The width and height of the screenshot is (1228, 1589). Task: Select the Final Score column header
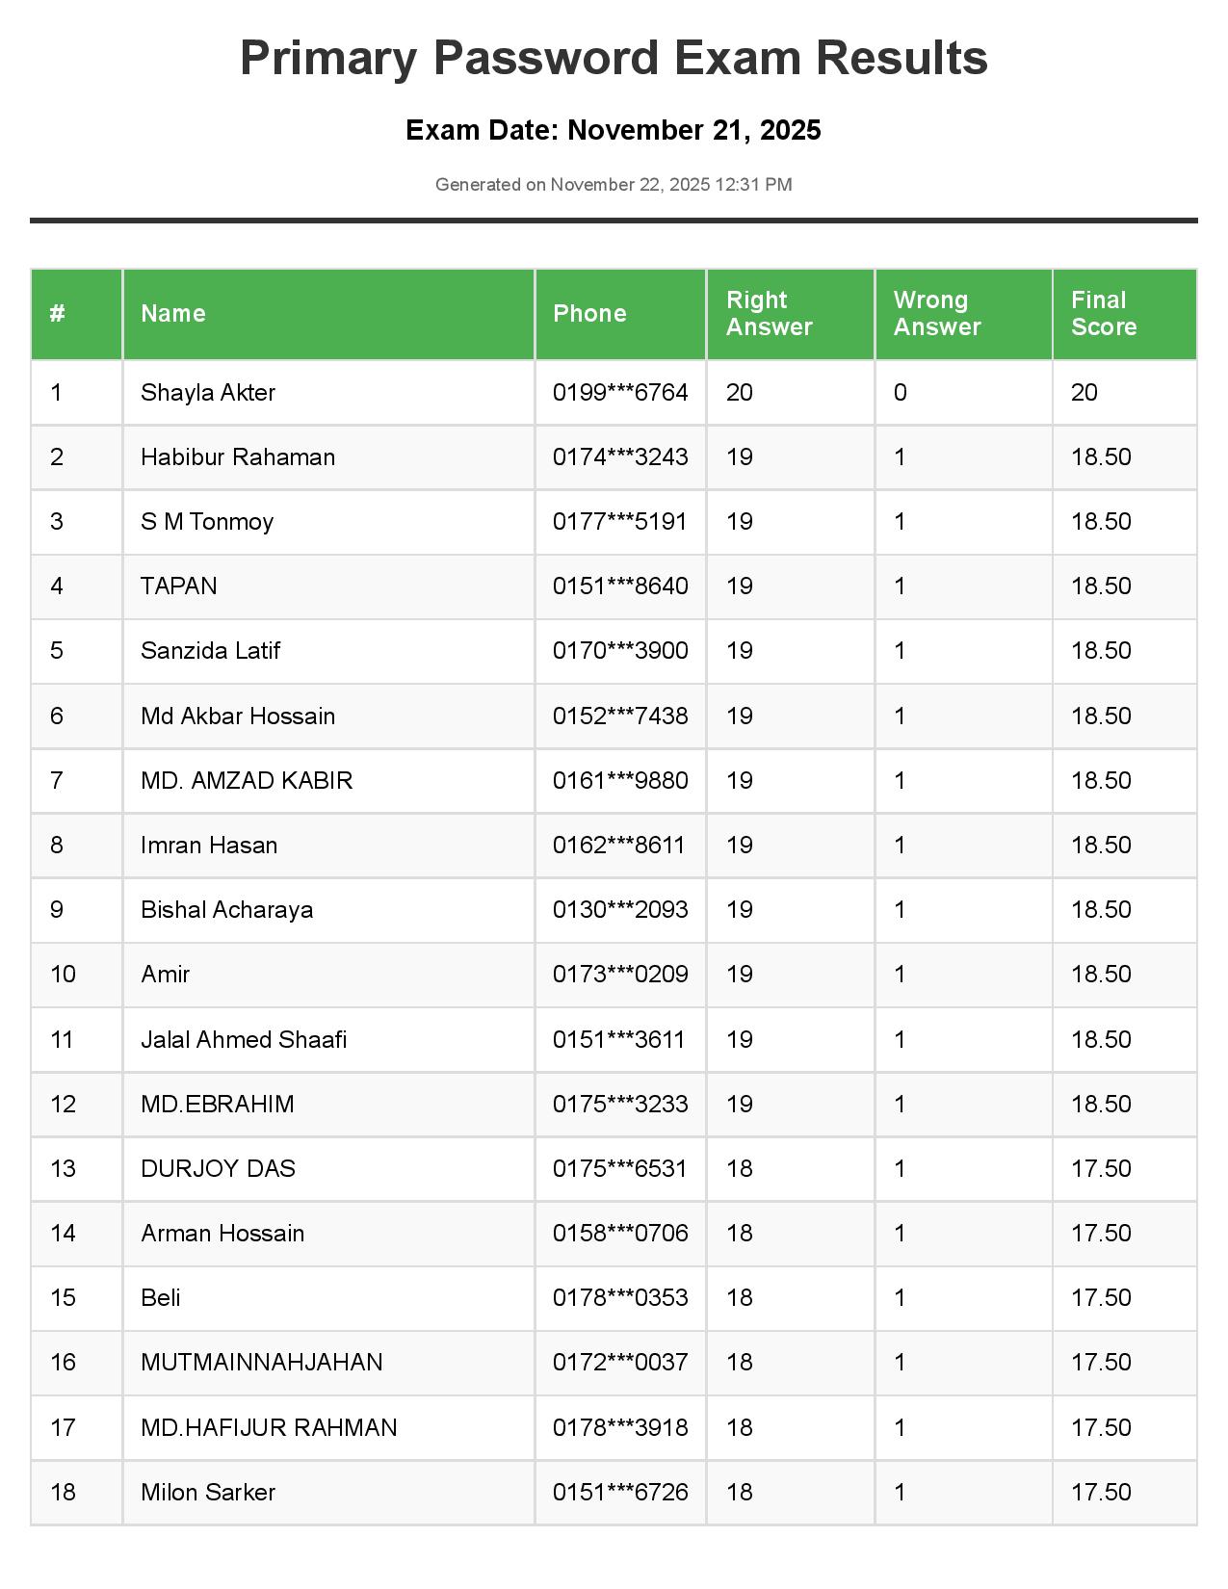tap(1103, 314)
